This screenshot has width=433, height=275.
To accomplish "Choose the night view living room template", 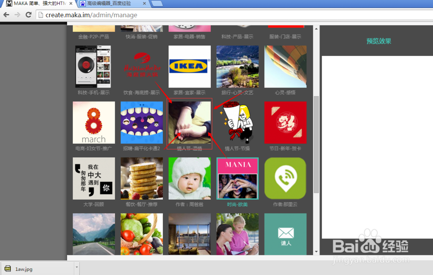I will [190, 234].
